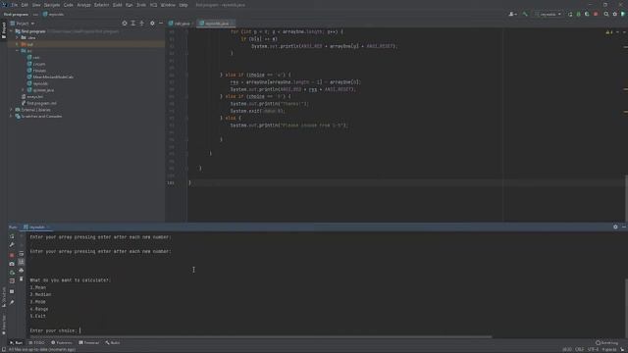Expand the .idea folder

18,37
